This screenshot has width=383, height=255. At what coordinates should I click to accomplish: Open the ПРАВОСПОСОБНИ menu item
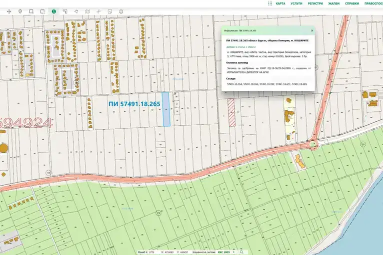click(x=373, y=3)
